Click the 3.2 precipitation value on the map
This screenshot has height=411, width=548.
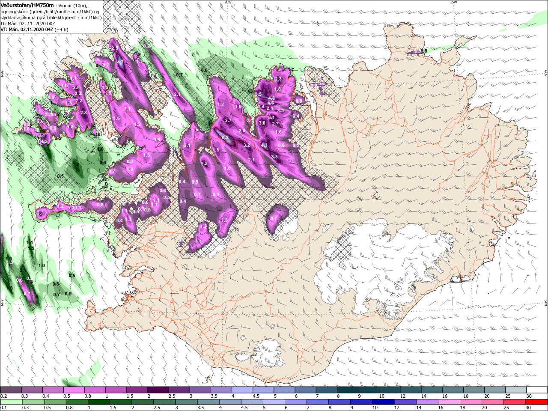coord(246,146)
